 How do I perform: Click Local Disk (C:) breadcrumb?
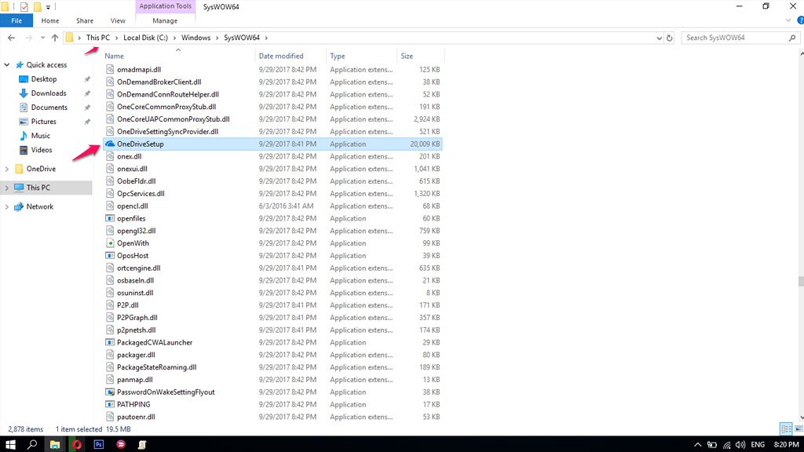[x=145, y=38]
